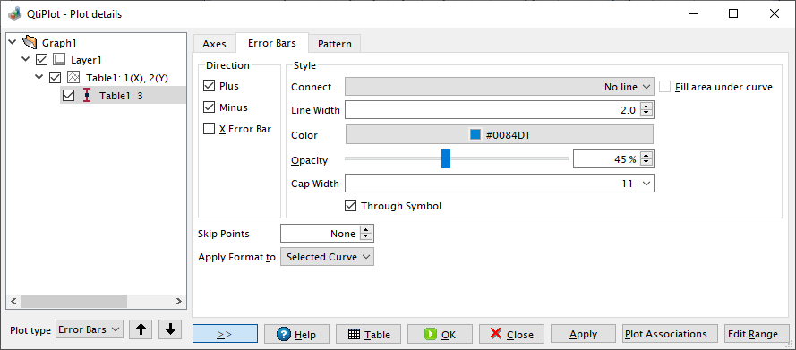Click the Graph1 folder icon in tree
This screenshot has width=796, height=350.
pyautogui.click(x=30, y=43)
